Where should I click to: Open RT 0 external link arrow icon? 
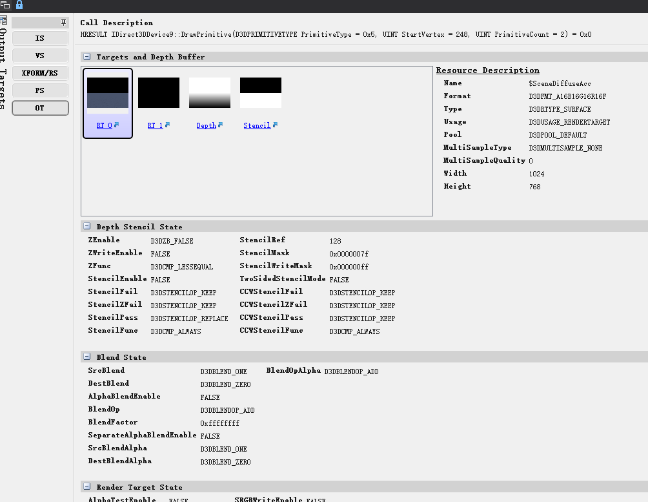117,125
